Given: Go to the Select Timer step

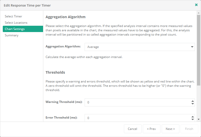Looking at the screenshot, I should (x=14, y=16).
